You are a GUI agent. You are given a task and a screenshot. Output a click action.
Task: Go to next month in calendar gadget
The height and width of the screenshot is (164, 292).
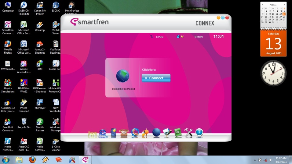coord(284,5)
